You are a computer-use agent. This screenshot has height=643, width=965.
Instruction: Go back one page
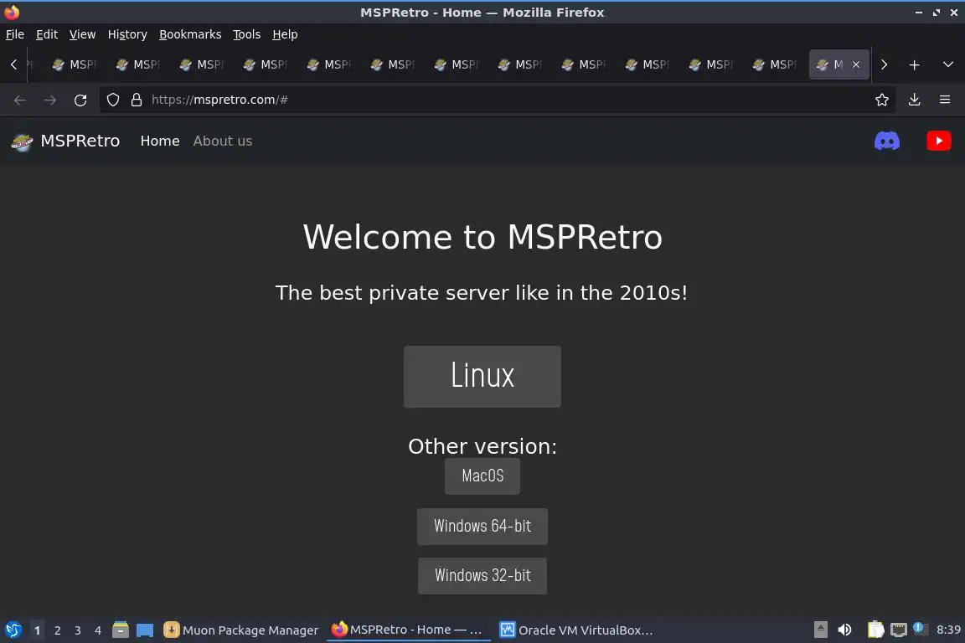[20, 100]
